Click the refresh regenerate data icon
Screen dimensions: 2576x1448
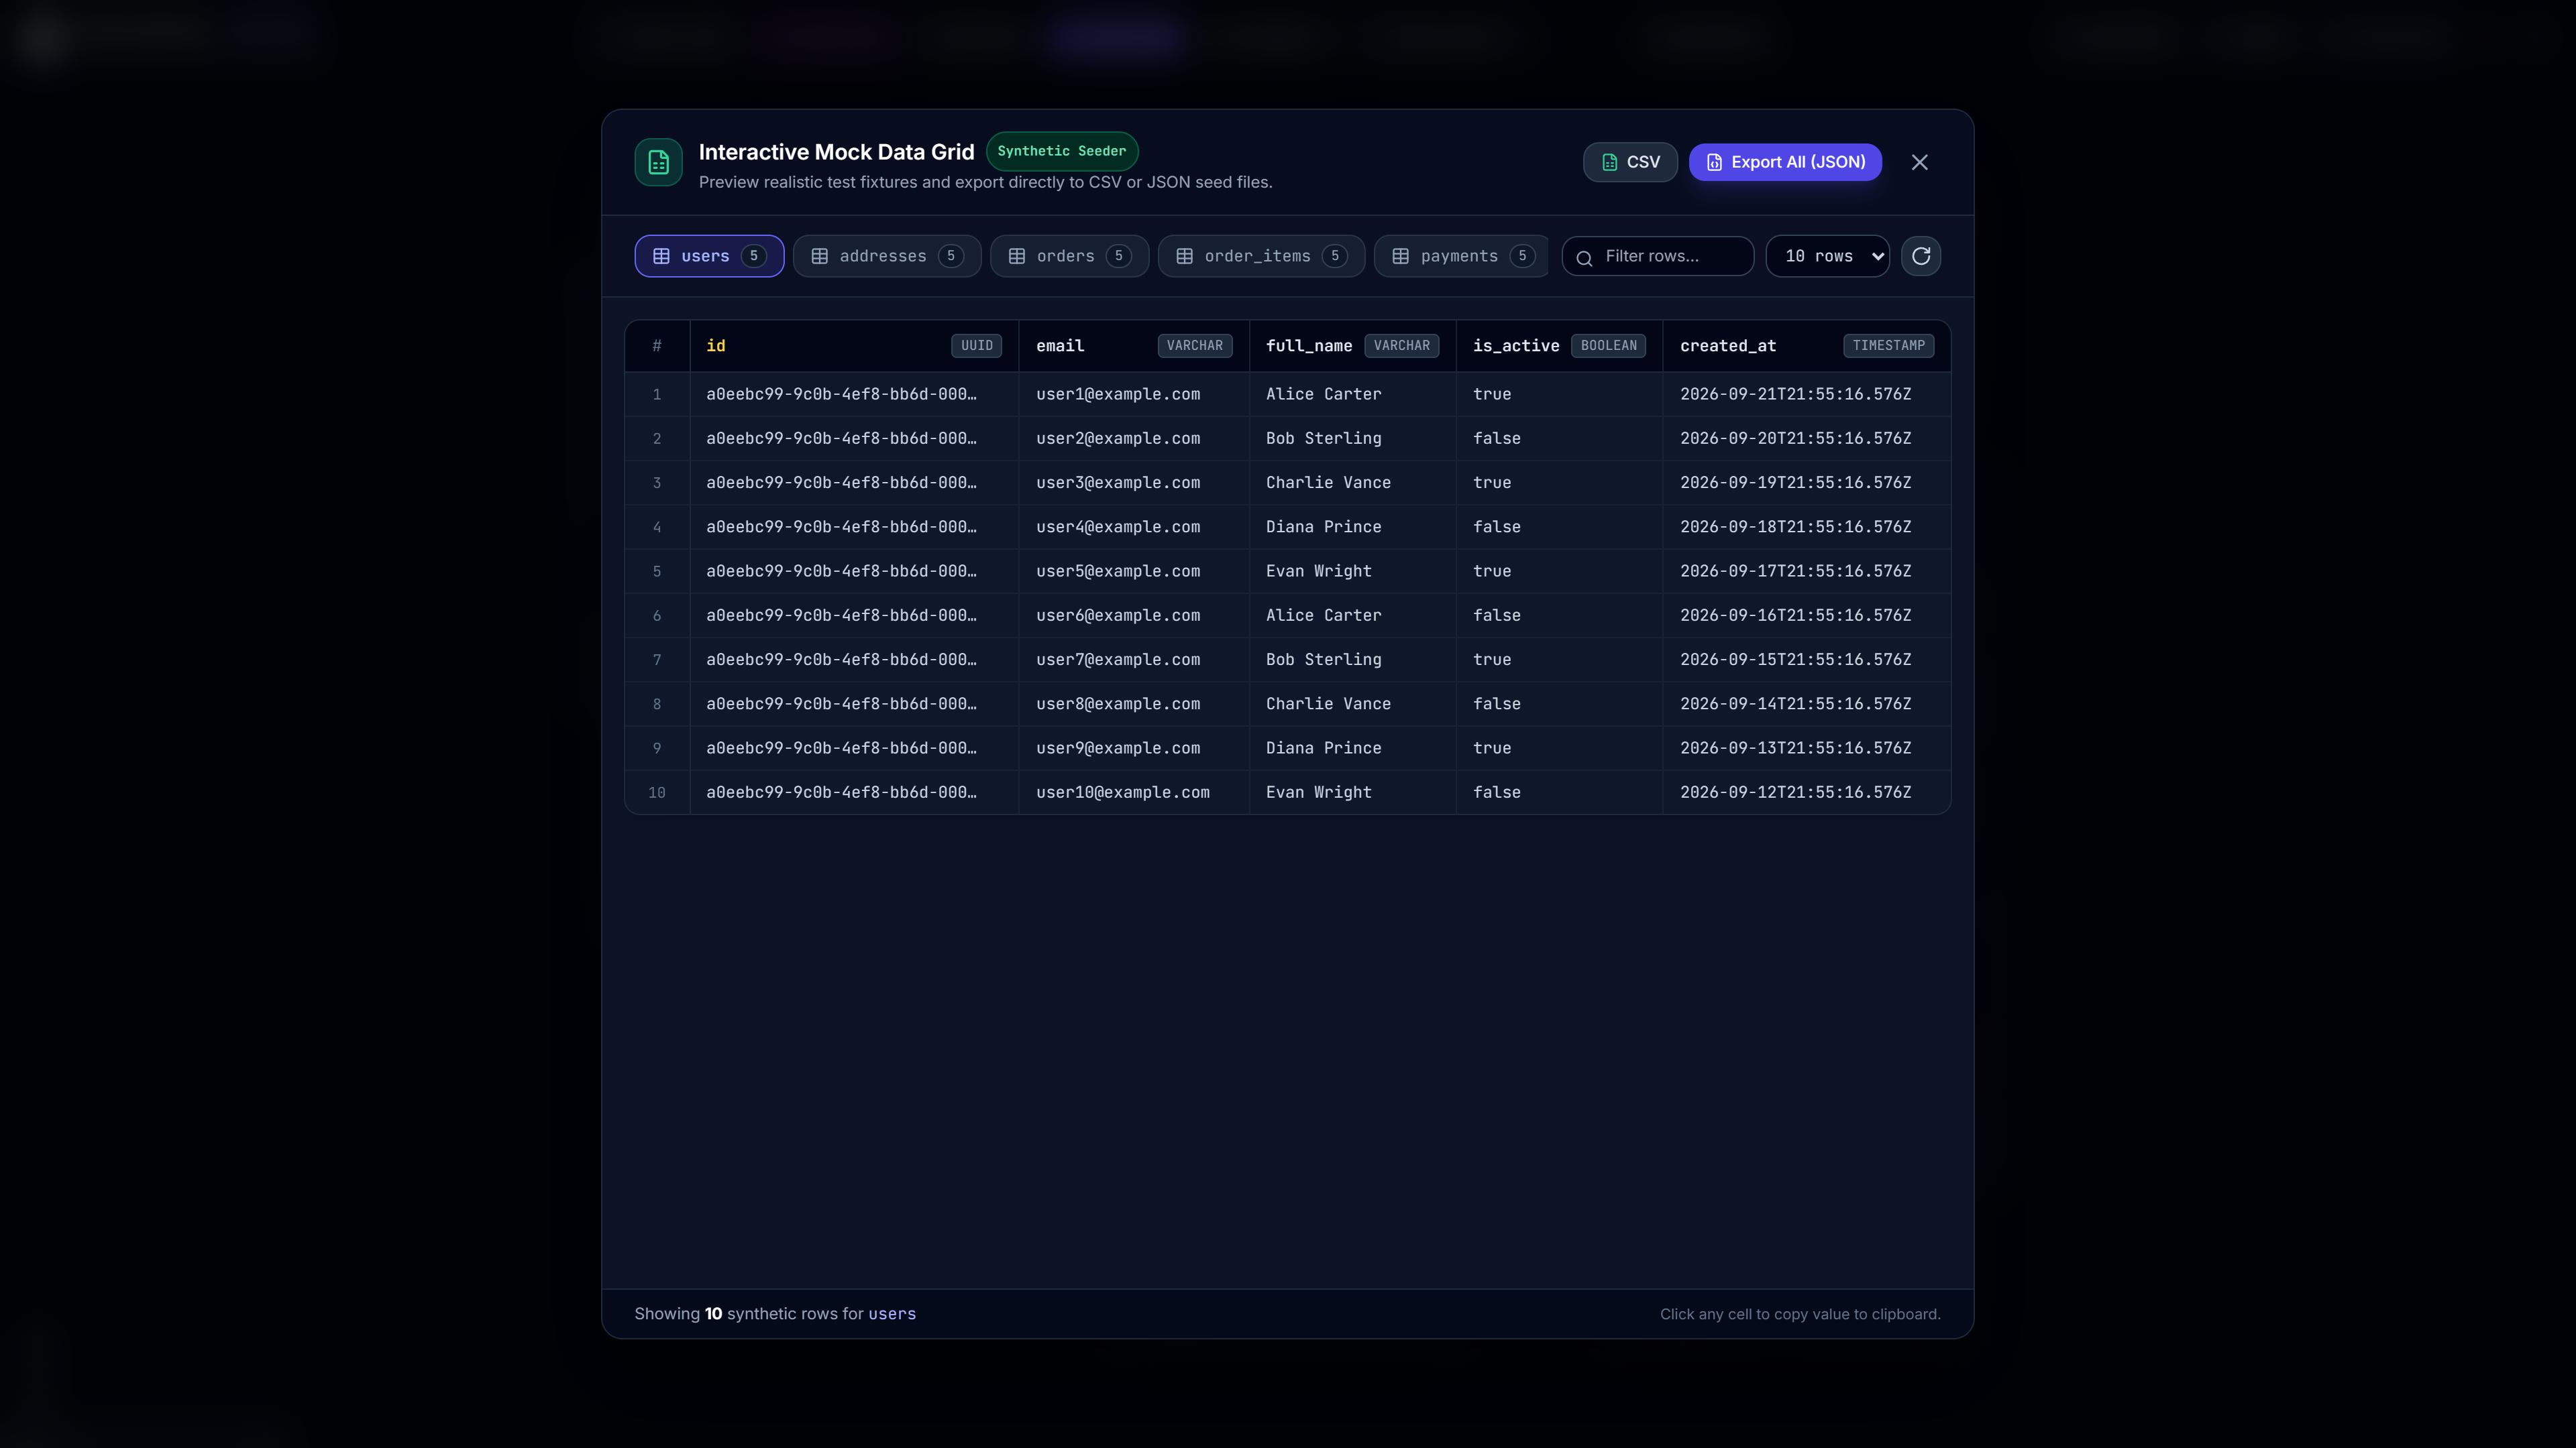point(1920,256)
